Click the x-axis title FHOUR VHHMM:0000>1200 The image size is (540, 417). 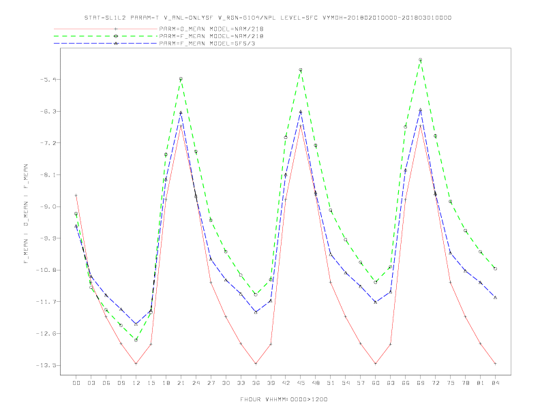[284, 399]
